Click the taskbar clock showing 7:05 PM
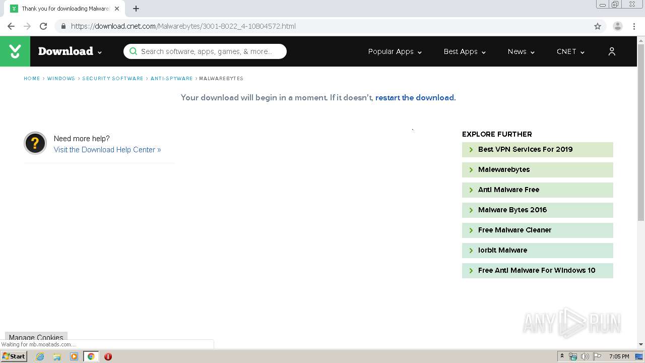The height and width of the screenshot is (363, 645). [x=619, y=356]
